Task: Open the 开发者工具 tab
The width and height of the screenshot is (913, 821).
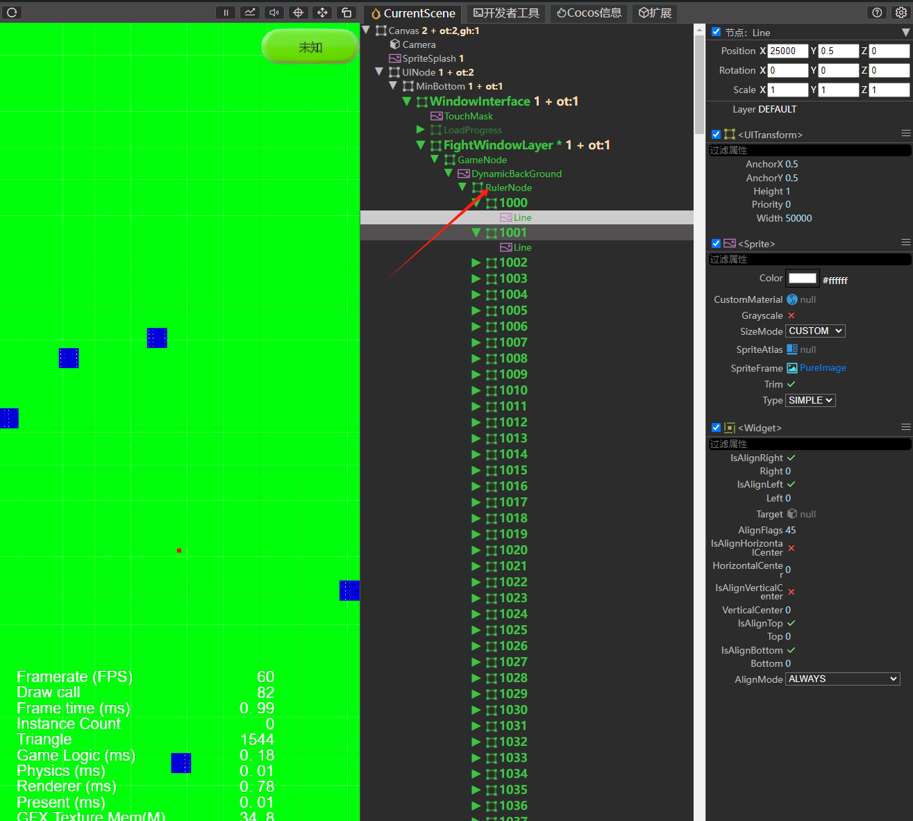Action: point(506,13)
